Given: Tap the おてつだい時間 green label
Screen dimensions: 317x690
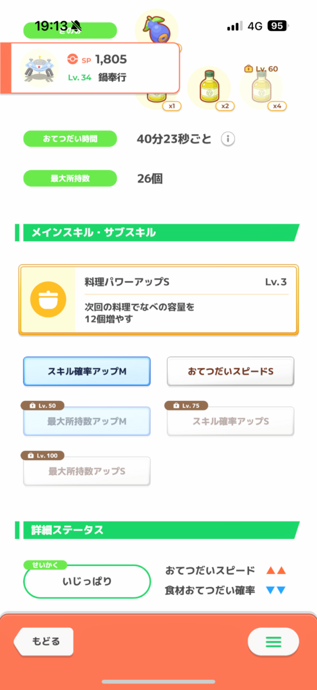Looking at the screenshot, I should coord(70,139).
